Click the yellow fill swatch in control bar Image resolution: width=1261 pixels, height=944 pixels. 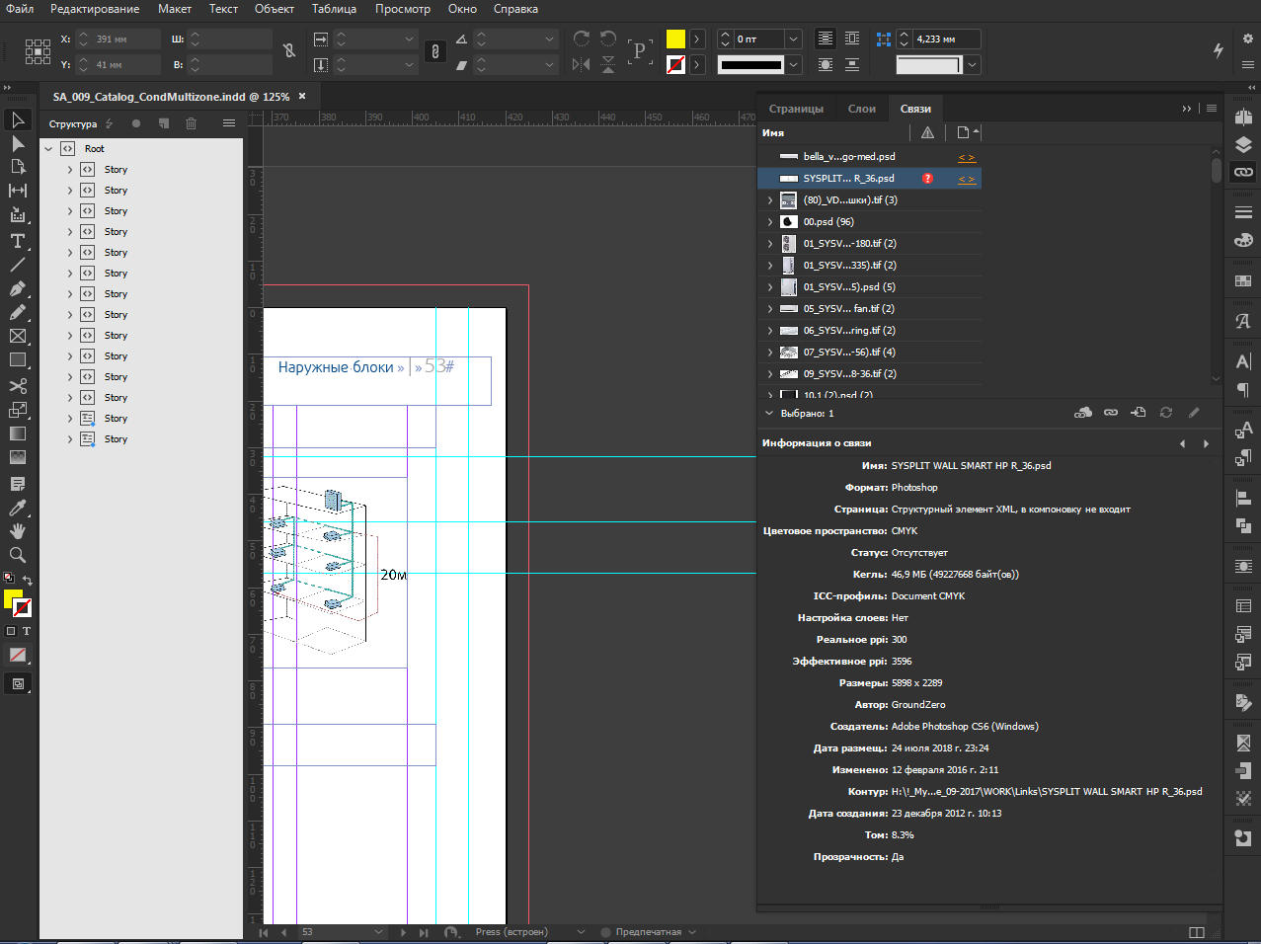[675, 39]
